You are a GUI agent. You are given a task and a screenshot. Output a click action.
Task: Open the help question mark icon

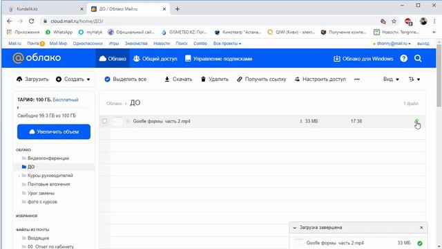(403, 58)
